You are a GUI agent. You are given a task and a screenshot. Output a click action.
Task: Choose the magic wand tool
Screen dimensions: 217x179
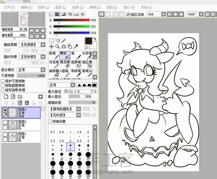(x=64, y=41)
